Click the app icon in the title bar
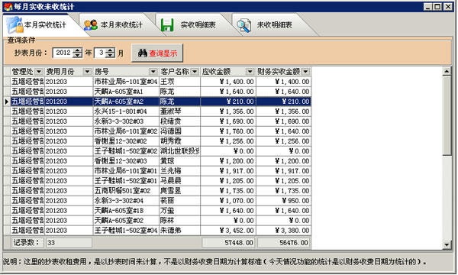 (x=8, y=6)
